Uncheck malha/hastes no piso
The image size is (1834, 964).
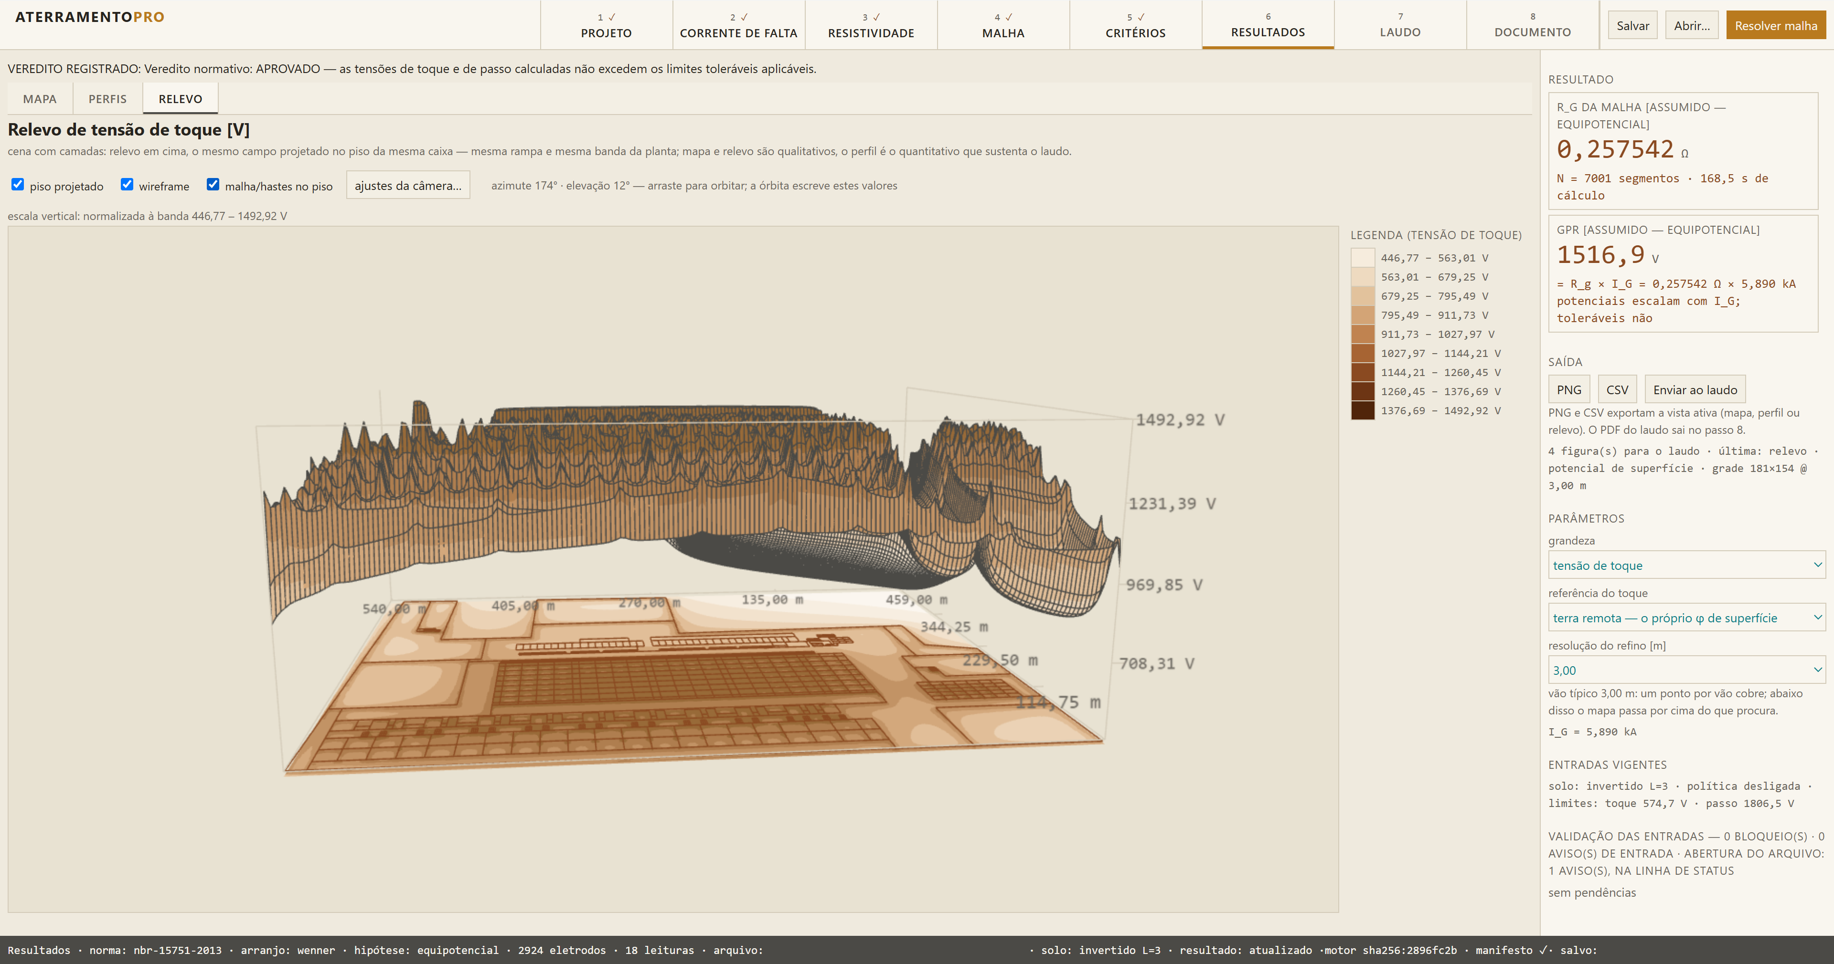coord(213,185)
